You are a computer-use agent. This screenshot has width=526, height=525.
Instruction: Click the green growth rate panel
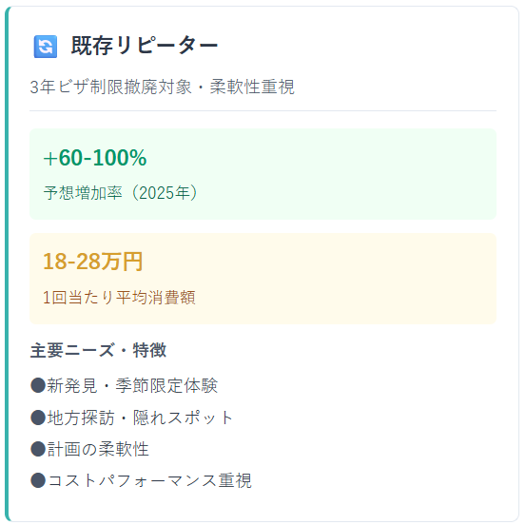click(263, 174)
